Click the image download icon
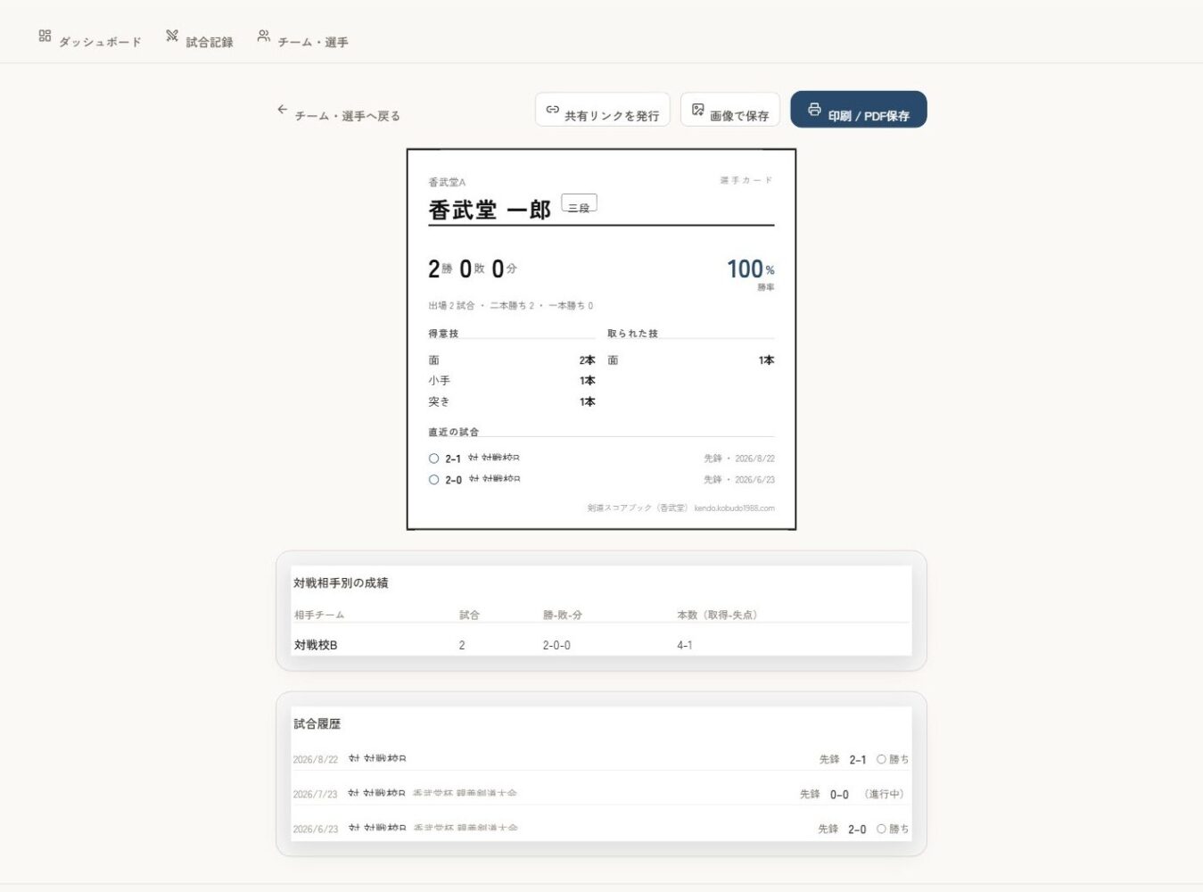This screenshot has height=892, width=1203. (x=698, y=110)
